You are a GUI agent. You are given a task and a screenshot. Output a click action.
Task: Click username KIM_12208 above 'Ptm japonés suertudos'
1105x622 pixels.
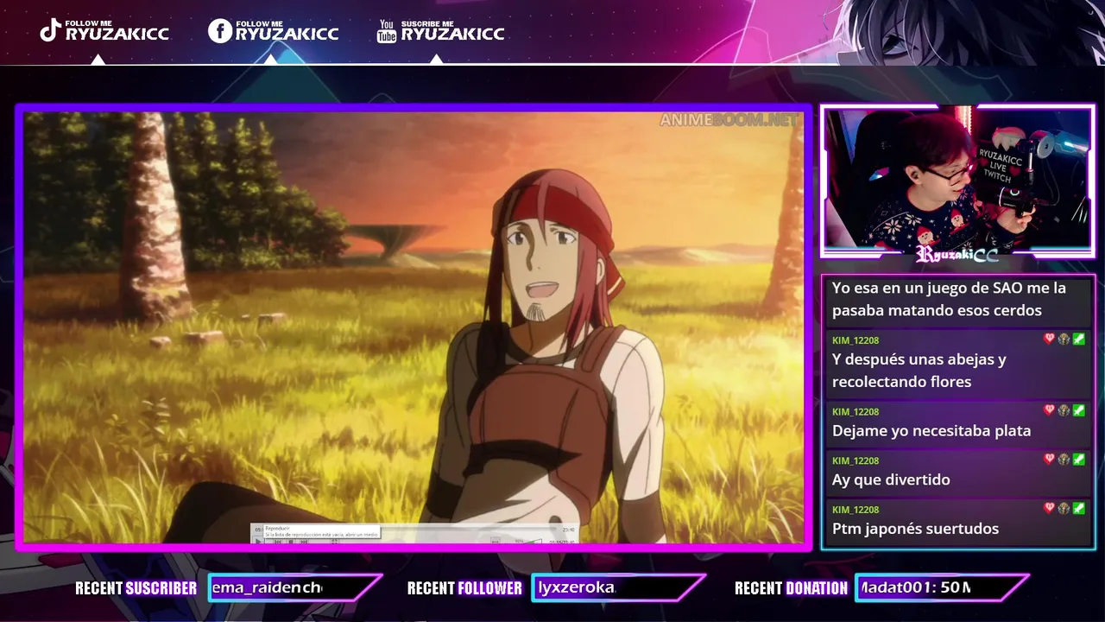click(x=856, y=510)
